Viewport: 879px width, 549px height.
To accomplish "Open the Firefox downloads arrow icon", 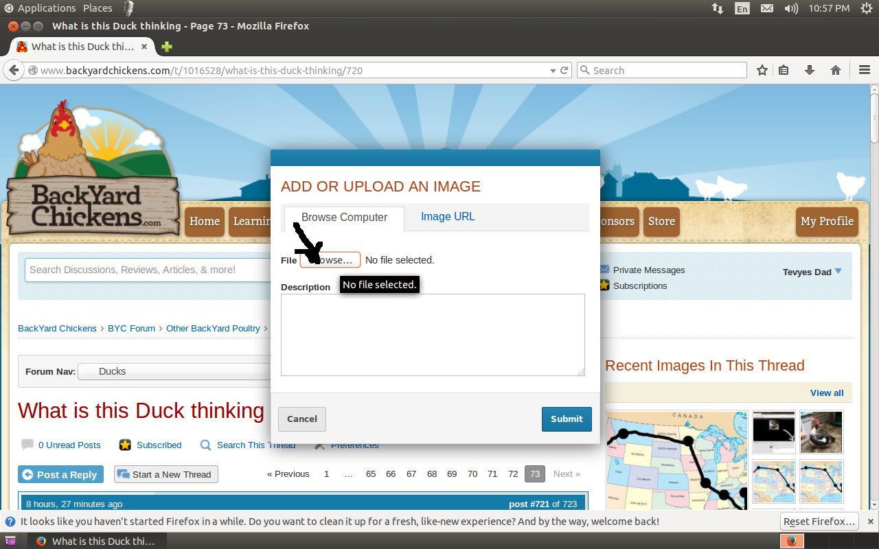I will [810, 70].
